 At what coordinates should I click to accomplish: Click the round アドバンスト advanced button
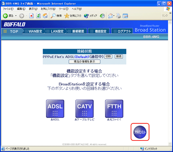140,132
